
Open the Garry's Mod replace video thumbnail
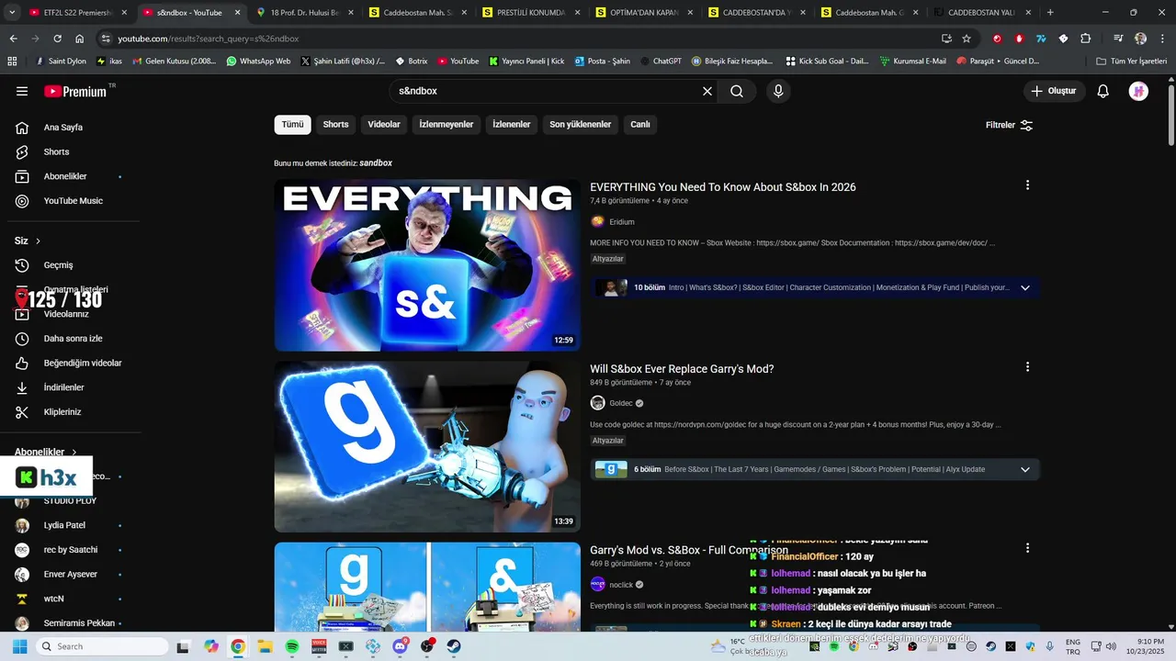(427, 446)
